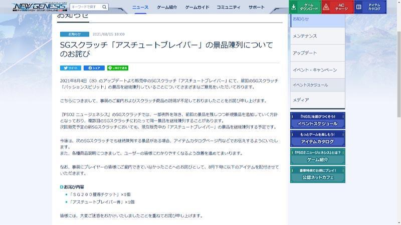
Task: Click the お知らせ category tag
Action: pos(75,34)
